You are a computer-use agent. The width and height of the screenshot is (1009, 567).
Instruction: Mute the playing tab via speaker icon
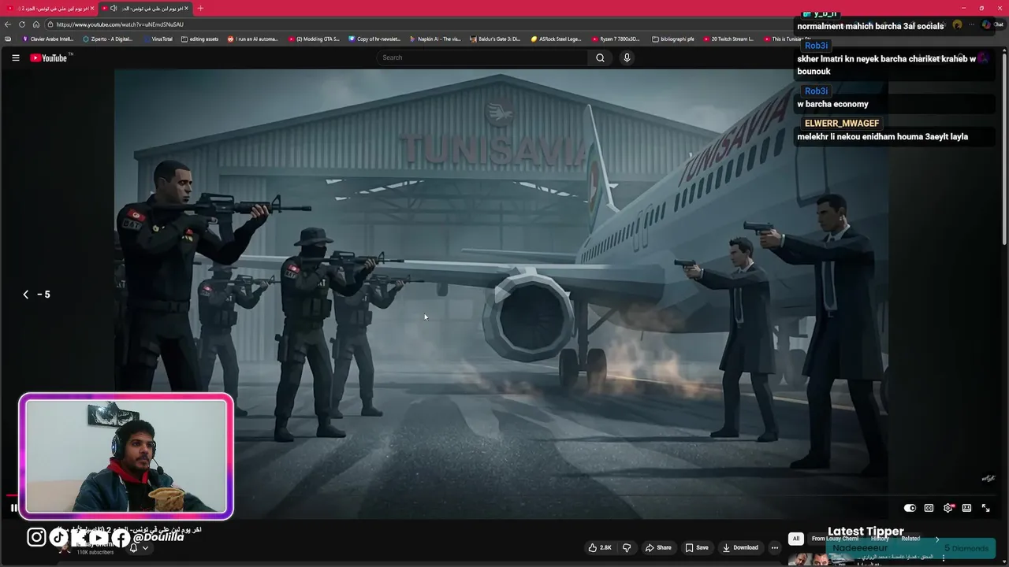click(x=114, y=8)
